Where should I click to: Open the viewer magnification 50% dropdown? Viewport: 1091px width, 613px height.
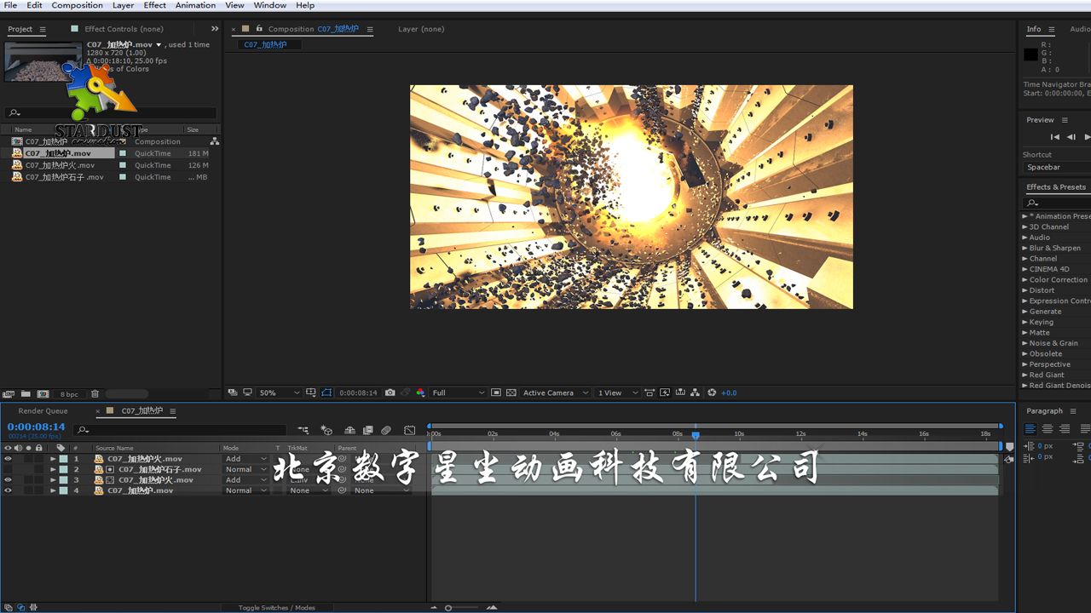[280, 392]
